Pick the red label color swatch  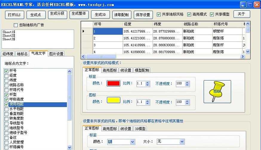pos(113,83)
